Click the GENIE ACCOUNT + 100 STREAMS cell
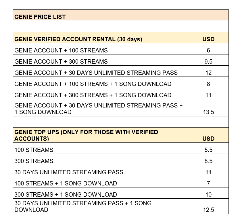 tap(61, 50)
